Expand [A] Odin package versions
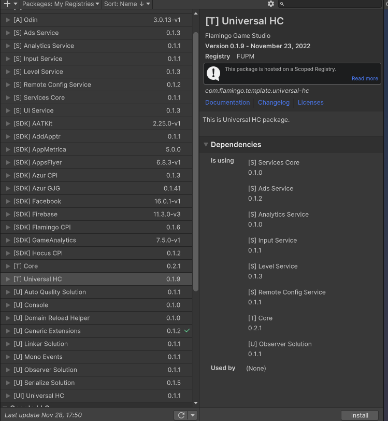This screenshot has height=421, width=388. [x=8, y=20]
